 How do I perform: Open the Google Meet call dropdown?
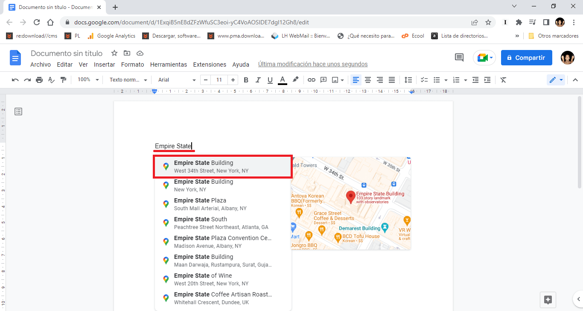tap(484, 58)
